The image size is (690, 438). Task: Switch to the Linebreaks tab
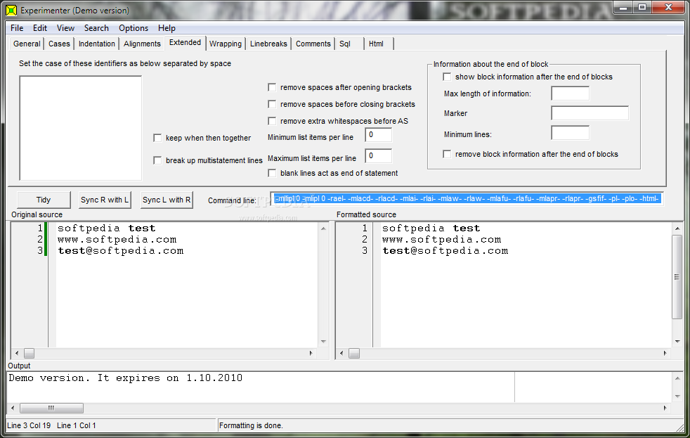[268, 44]
